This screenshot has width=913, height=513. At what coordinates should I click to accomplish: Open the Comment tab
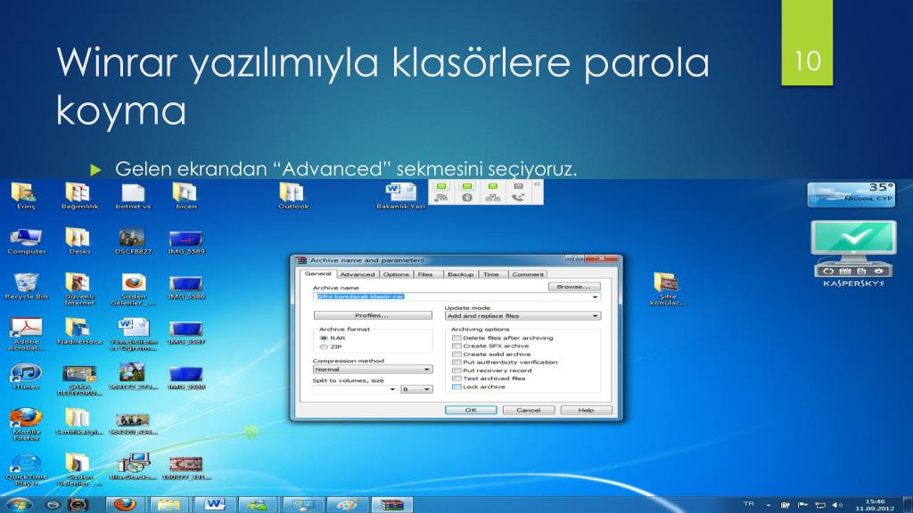pyautogui.click(x=528, y=274)
